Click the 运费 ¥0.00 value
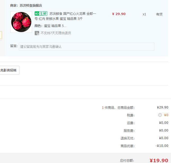Viewport: 171px width, 163px height. (x=164, y=123)
